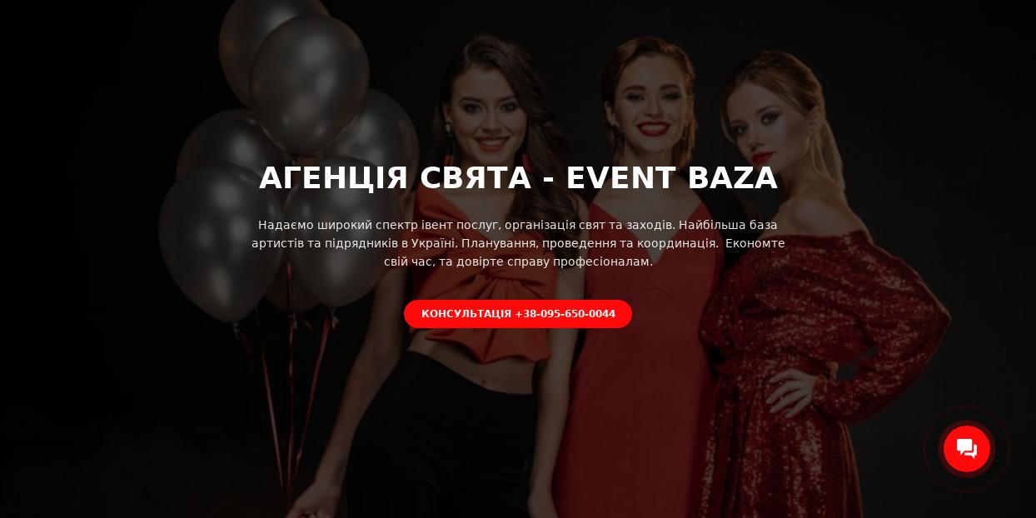The height and width of the screenshot is (518, 1036).
Task: Click the АГЕНЦІЯ СВЯТА words in the title
Action: pos(395,178)
